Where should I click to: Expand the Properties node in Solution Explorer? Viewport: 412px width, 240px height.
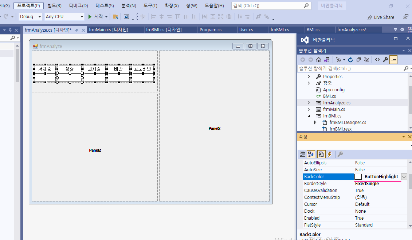[309, 77]
